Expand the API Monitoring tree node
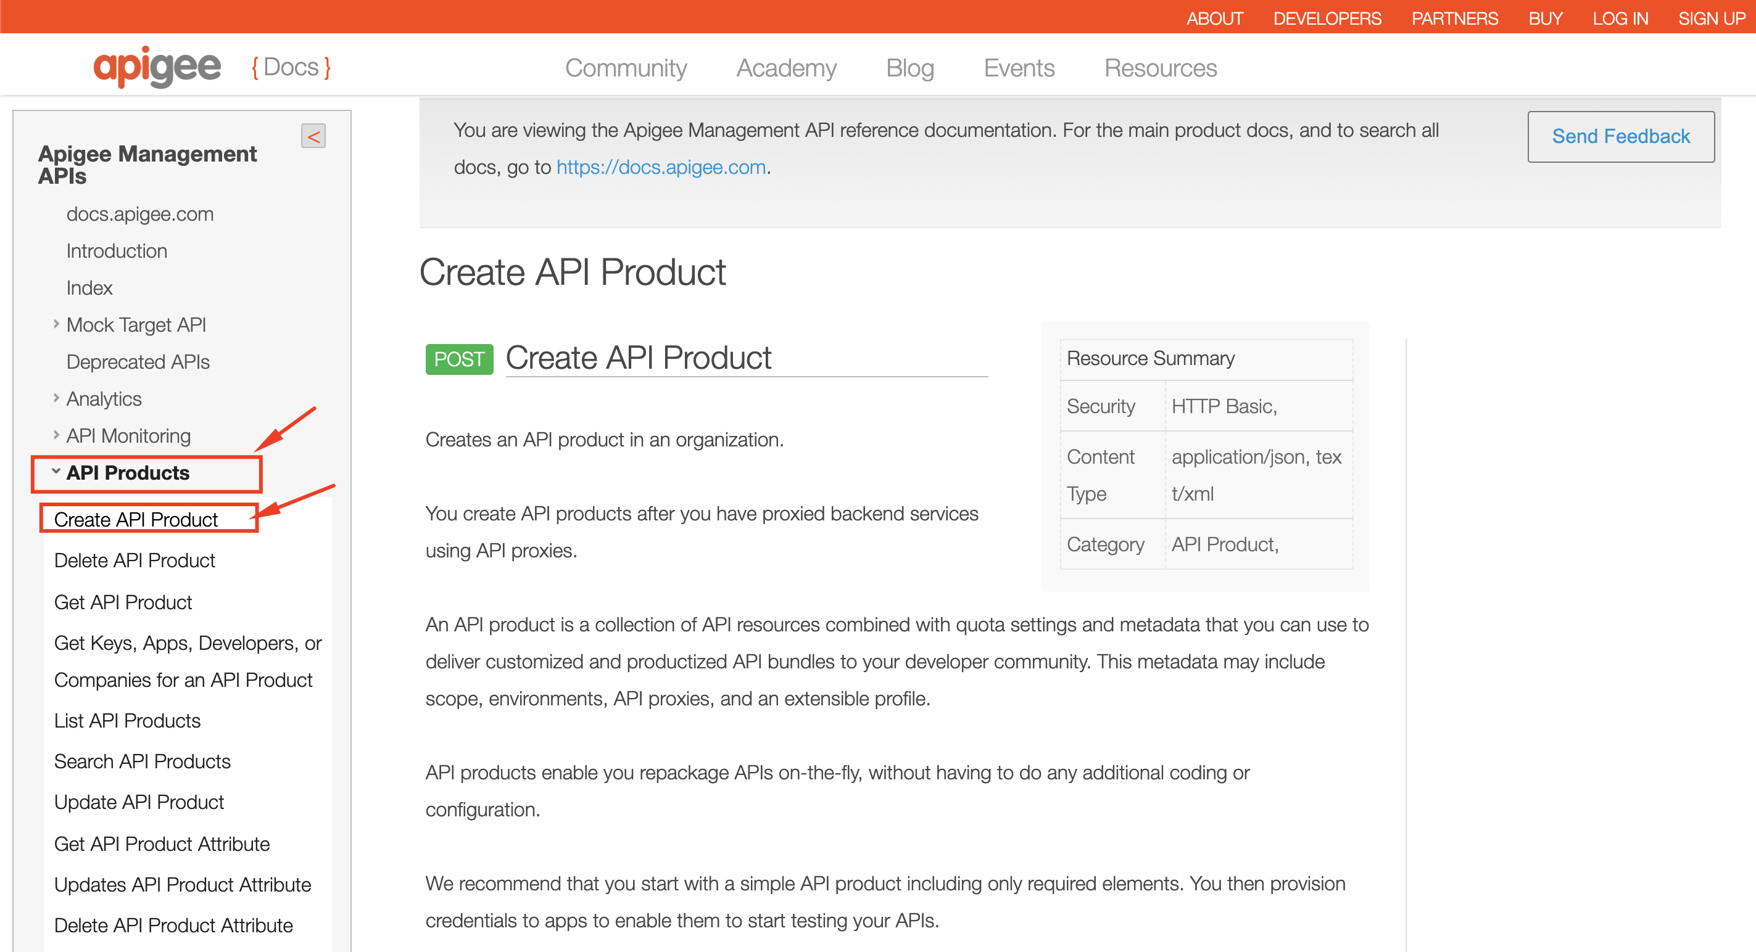This screenshot has height=952, width=1756. coord(57,435)
